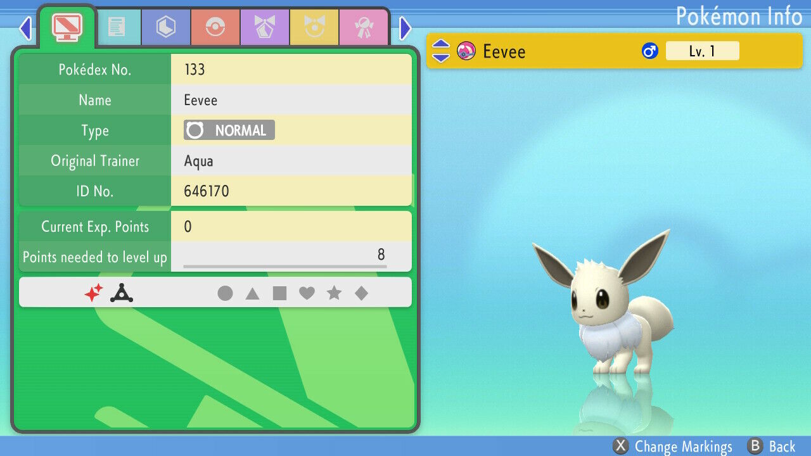This screenshot has width=811, height=456.
Task: Click the Original Trainer label
Action: [x=95, y=161]
